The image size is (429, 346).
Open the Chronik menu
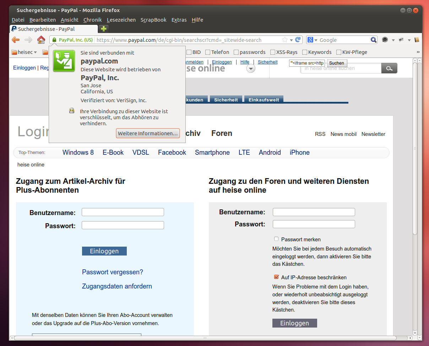point(93,20)
